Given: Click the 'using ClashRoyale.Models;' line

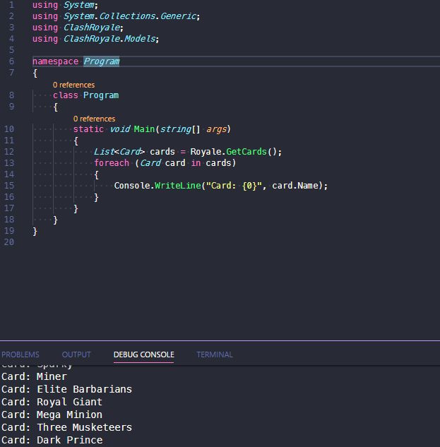Looking at the screenshot, I should (x=95, y=38).
